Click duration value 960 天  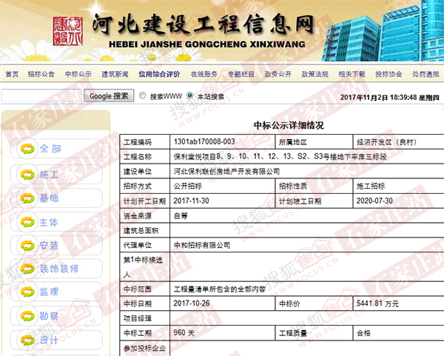pyautogui.click(x=184, y=333)
